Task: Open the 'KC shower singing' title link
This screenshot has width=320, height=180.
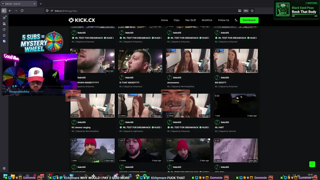Action: pyautogui.click(x=81, y=127)
